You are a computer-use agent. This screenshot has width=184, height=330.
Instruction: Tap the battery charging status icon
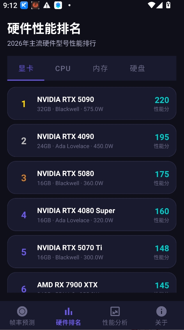168,5
